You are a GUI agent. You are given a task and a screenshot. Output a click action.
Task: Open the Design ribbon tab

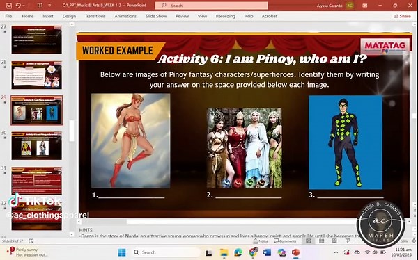point(69,16)
